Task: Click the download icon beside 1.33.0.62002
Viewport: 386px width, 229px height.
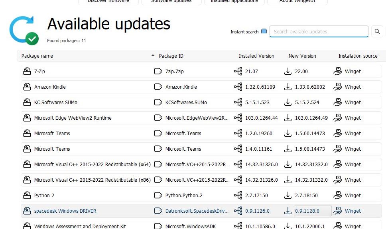Action: point(288,87)
